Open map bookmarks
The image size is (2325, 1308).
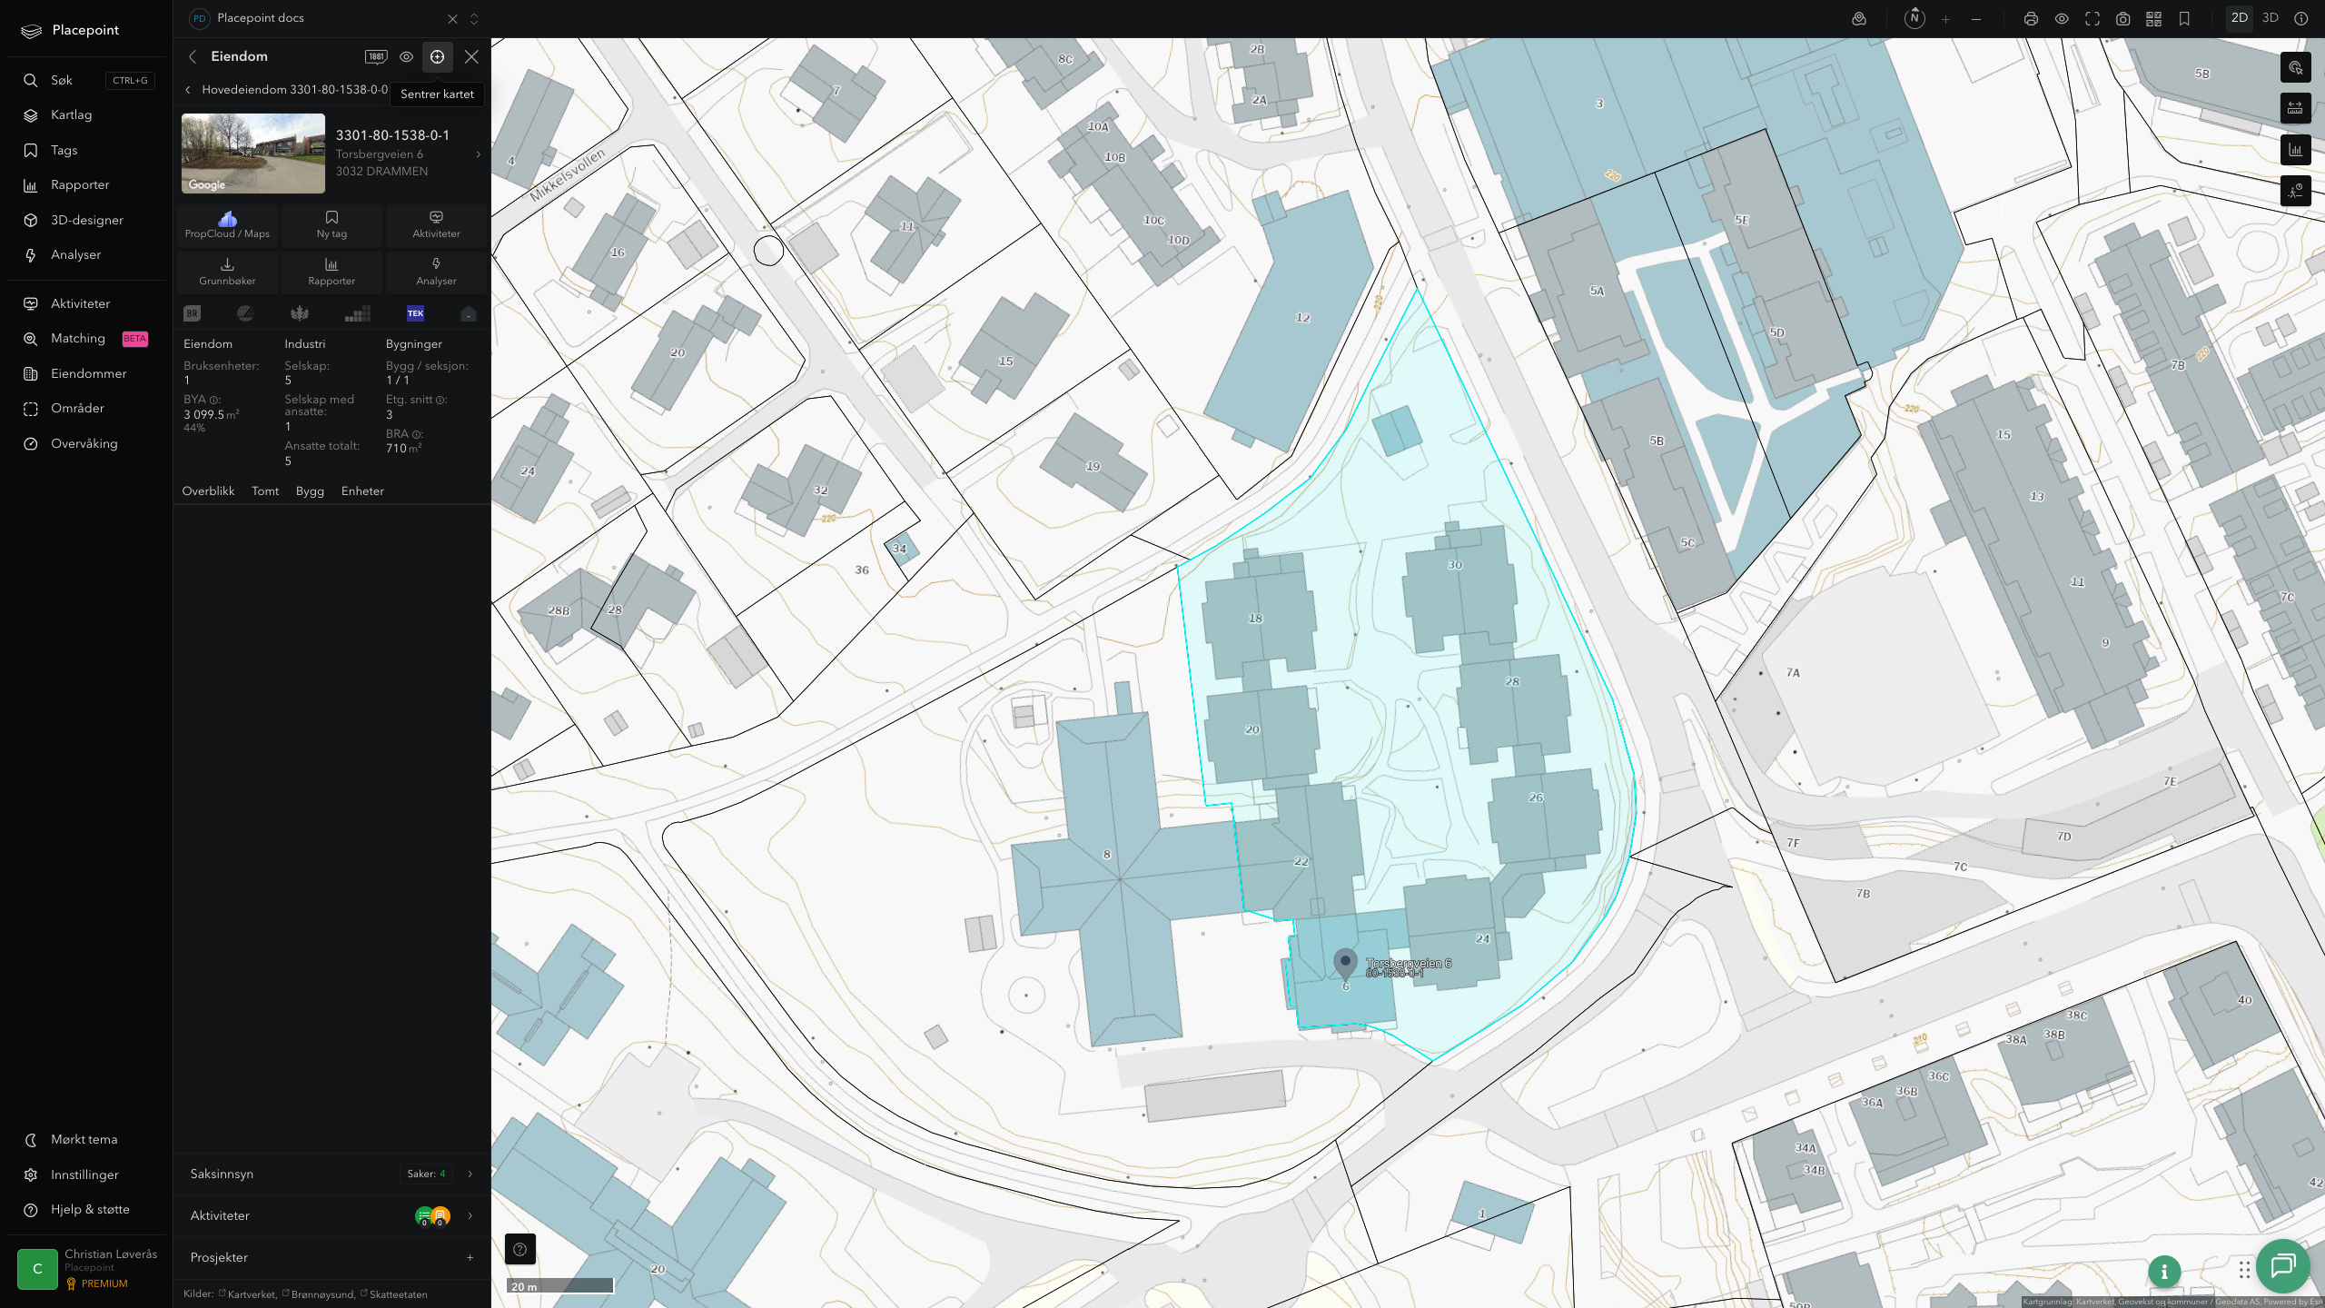point(2184,18)
